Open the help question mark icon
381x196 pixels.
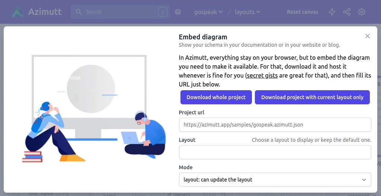[178, 12]
